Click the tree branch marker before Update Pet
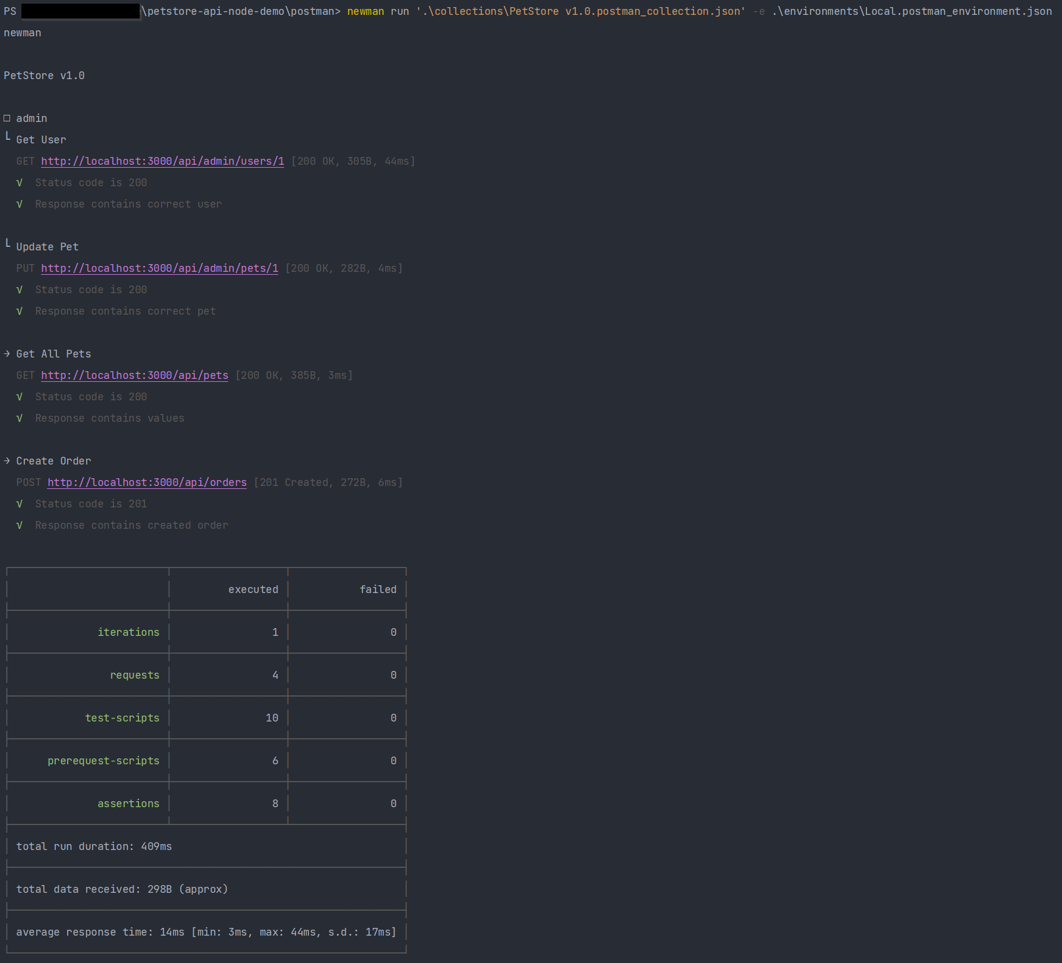The image size is (1062, 963). coord(8,244)
